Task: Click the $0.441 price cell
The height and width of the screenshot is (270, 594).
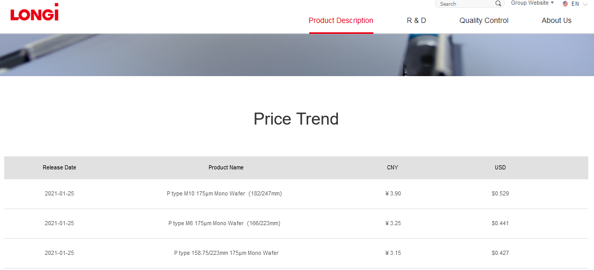Action: coord(500,224)
